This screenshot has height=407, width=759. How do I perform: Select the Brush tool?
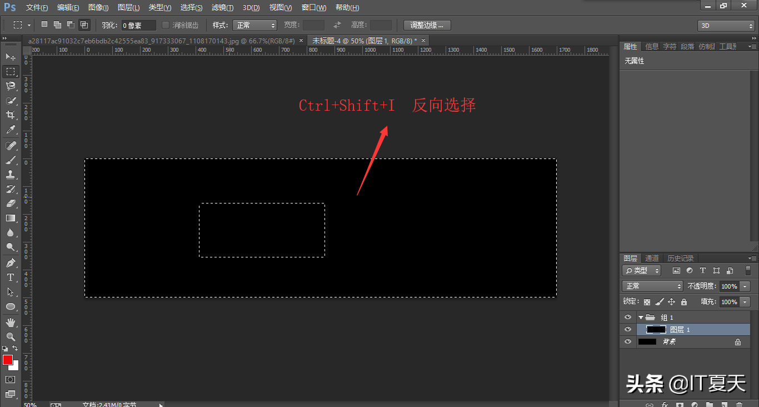coord(11,160)
